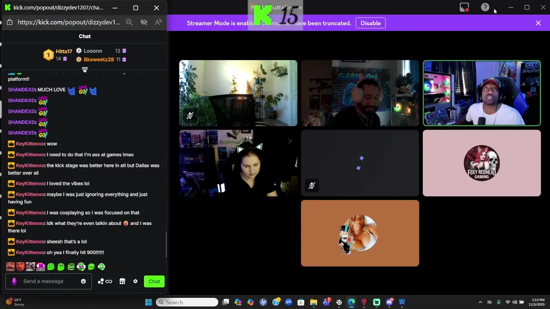Click SHANDEXD username on MUCH LOVE message
The image size is (550, 309).
click(x=22, y=90)
